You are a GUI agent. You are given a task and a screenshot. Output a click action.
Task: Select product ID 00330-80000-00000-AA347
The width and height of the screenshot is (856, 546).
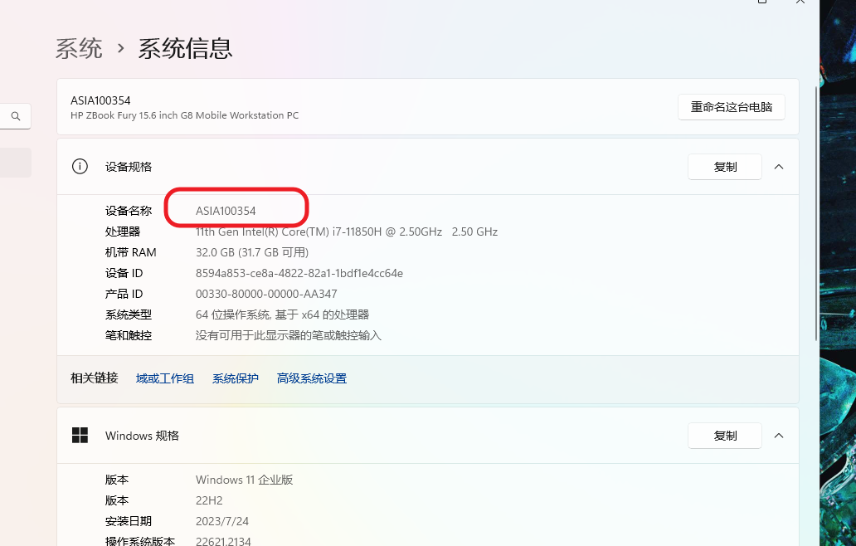(x=266, y=294)
